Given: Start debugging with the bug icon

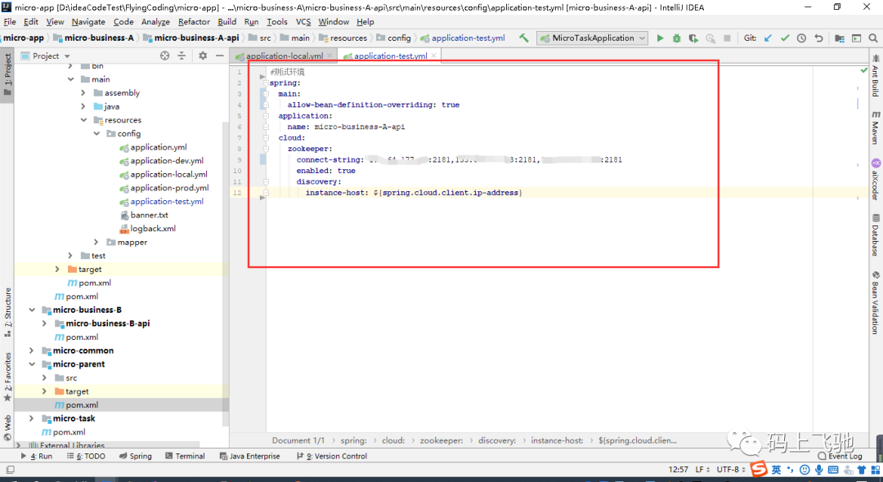Looking at the screenshot, I should [x=677, y=38].
